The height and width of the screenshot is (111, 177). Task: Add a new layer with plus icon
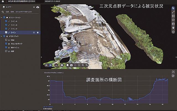34,7
